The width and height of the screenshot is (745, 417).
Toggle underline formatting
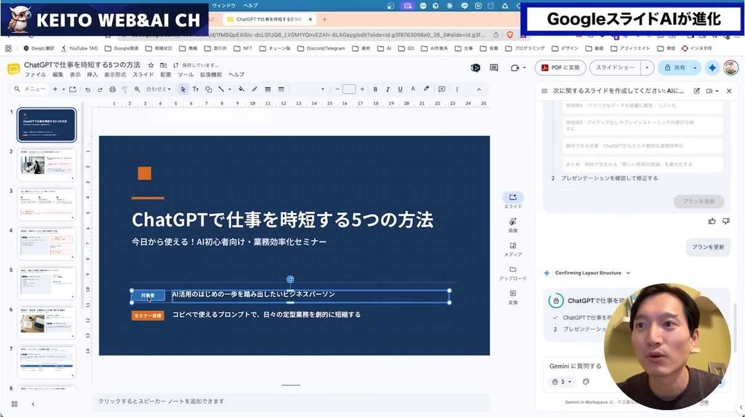[400, 89]
